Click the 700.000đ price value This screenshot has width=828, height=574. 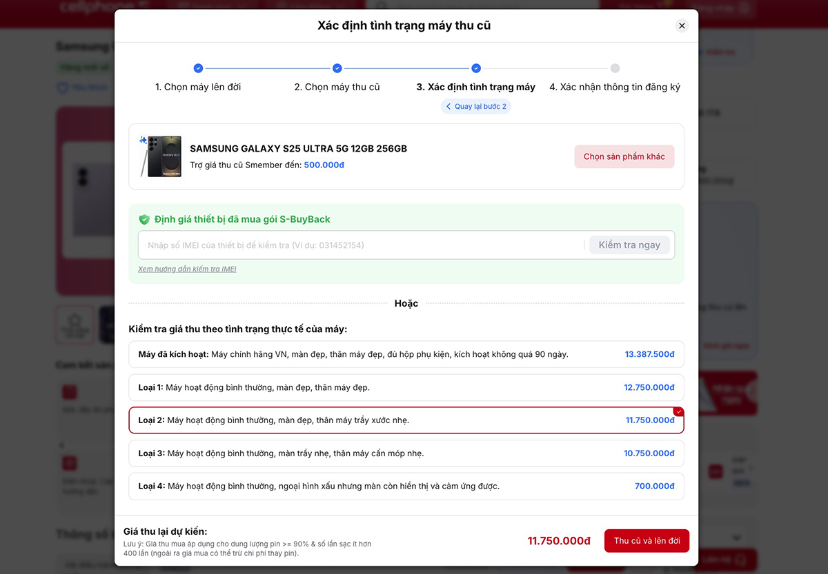(x=655, y=486)
